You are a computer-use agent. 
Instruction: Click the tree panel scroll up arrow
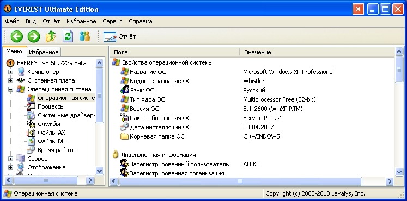pyautogui.click(x=99, y=63)
